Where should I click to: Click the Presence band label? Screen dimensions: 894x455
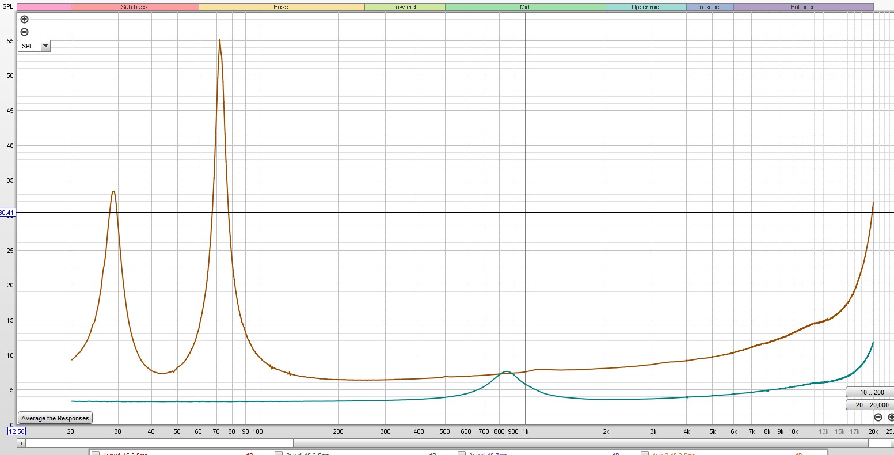[709, 7]
